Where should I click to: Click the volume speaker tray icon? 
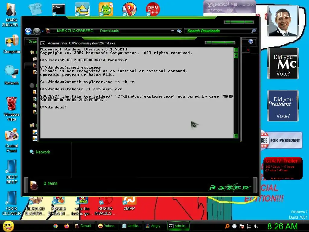[256, 226]
